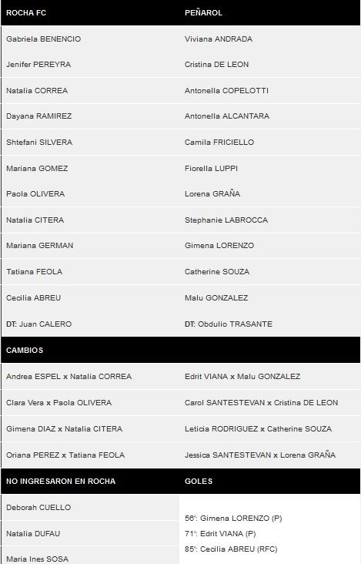The image size is (361, 564).
Task: Click substitution Andrea ESPEL x Natalia CORREA
Action: [69, 376]
